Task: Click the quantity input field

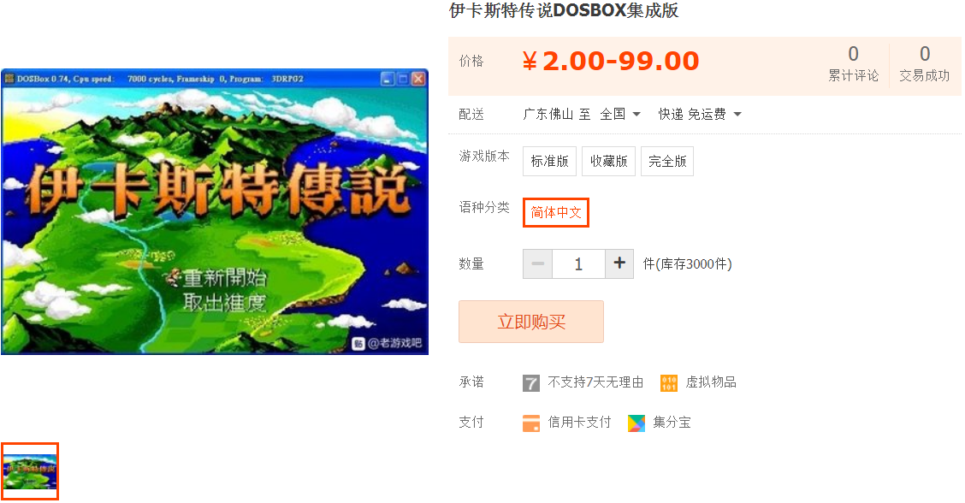Action: [578, 263]
